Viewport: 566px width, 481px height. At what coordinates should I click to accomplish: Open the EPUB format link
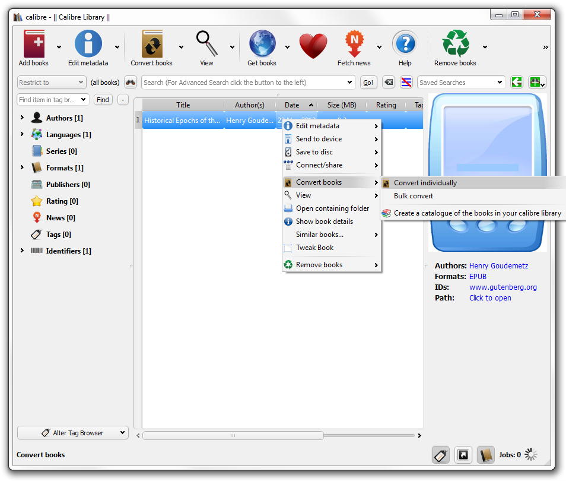click(x=478, y=277)
